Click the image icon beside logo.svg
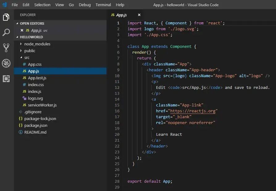 click(24, 98)
